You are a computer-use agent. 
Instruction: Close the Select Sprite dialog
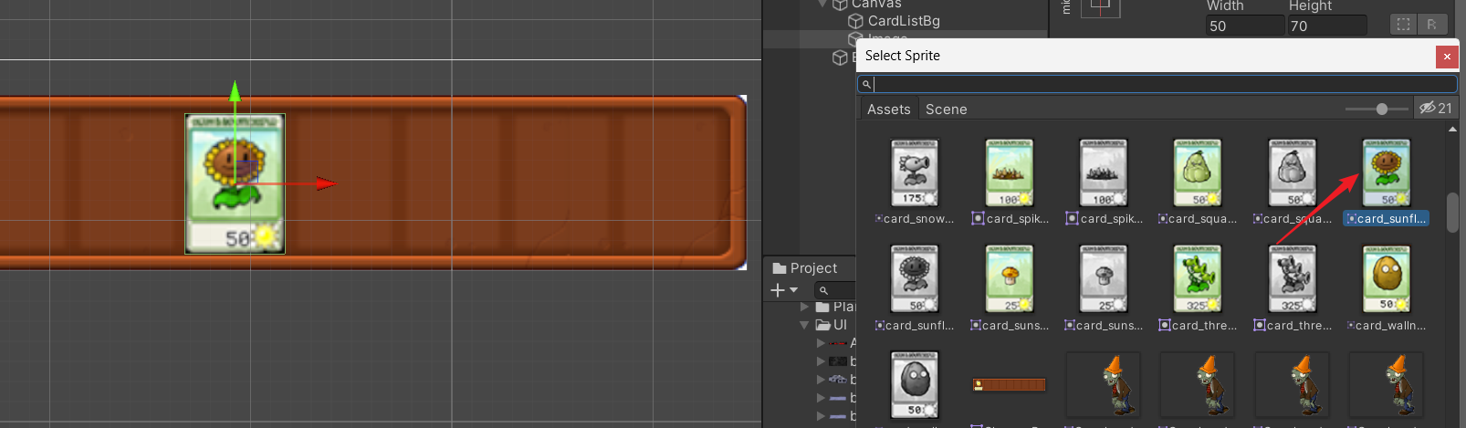(1447, 57)
